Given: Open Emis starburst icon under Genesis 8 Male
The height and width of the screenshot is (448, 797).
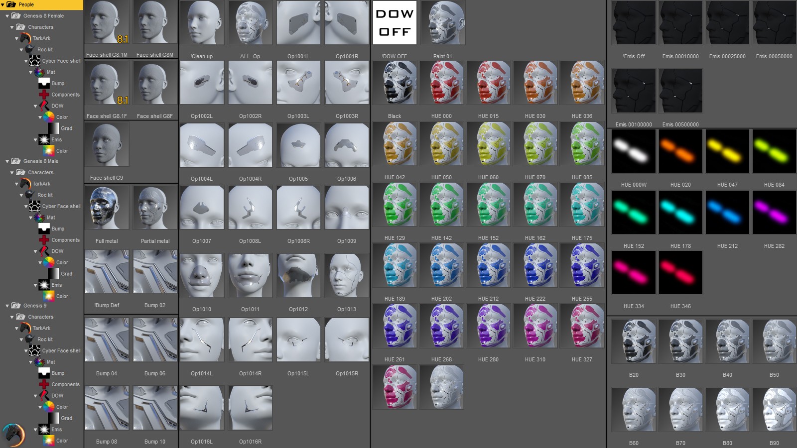Looking at the screenshot, I should click(44, 285).
